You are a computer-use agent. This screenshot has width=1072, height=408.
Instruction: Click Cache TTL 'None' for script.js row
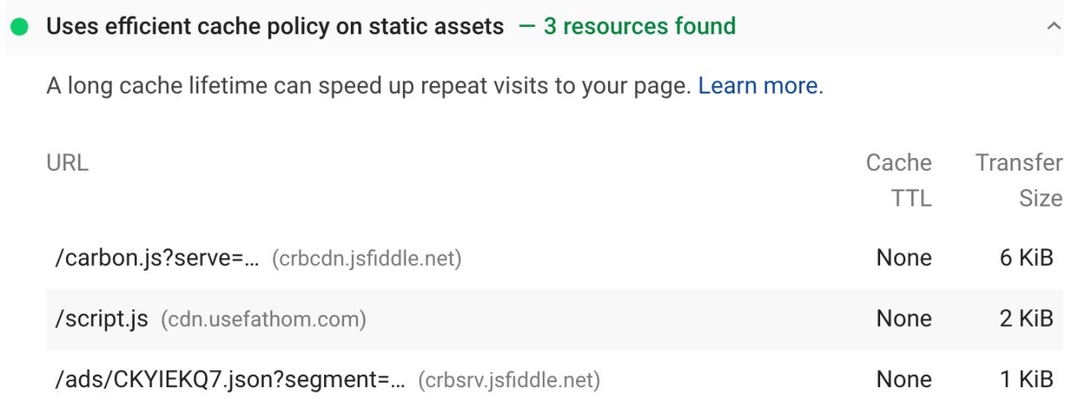point(904,319)
